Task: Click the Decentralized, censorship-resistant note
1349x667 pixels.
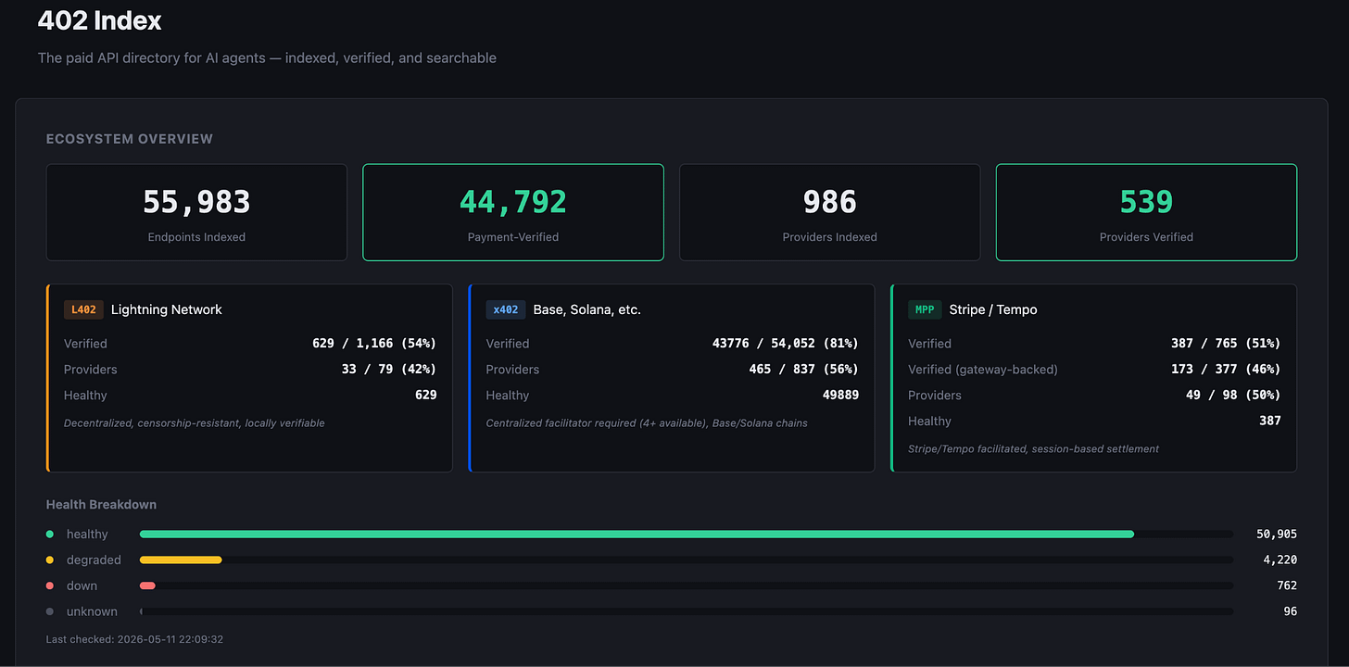Action: (195, 423)
